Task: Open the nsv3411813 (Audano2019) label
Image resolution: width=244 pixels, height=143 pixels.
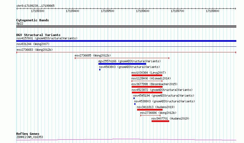Action: pyautogui.click(x=156, y=107)
